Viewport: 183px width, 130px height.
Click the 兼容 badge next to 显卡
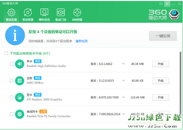(x=38, y=95)
